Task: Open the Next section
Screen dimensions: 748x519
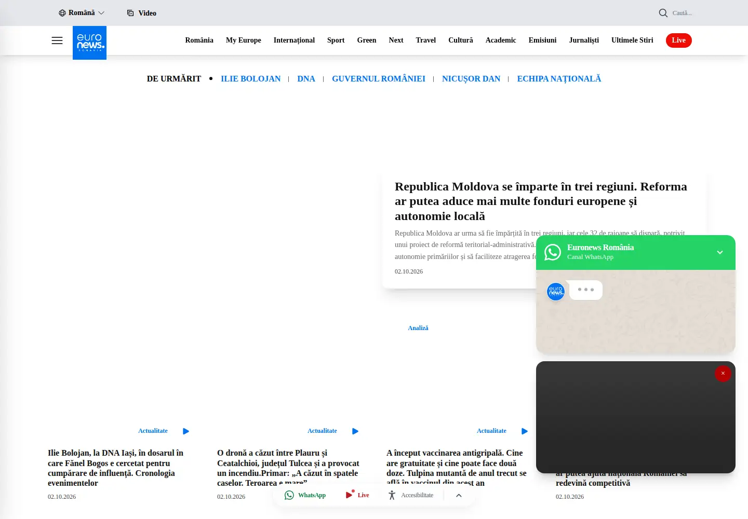Action: coord(396,40)
